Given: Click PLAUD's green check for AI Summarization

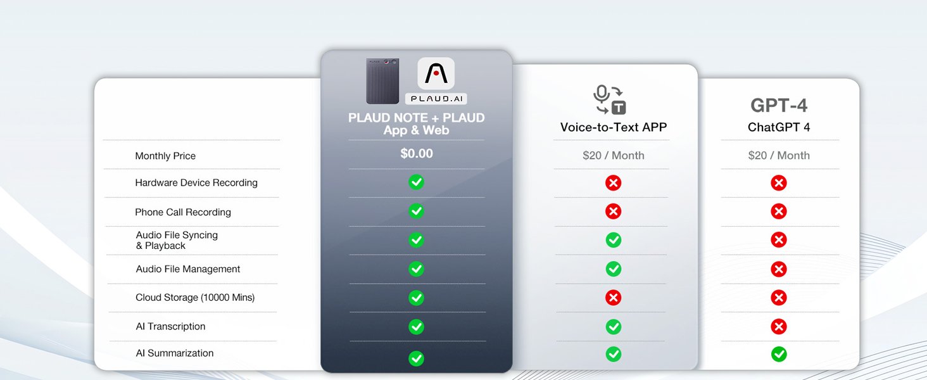Looking at the screenshot, I should pyautogui.click(x=416, y=358).
